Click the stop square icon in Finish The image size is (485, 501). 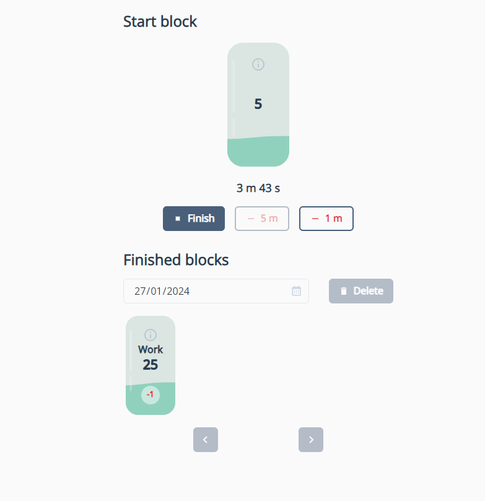coord(178,219)
